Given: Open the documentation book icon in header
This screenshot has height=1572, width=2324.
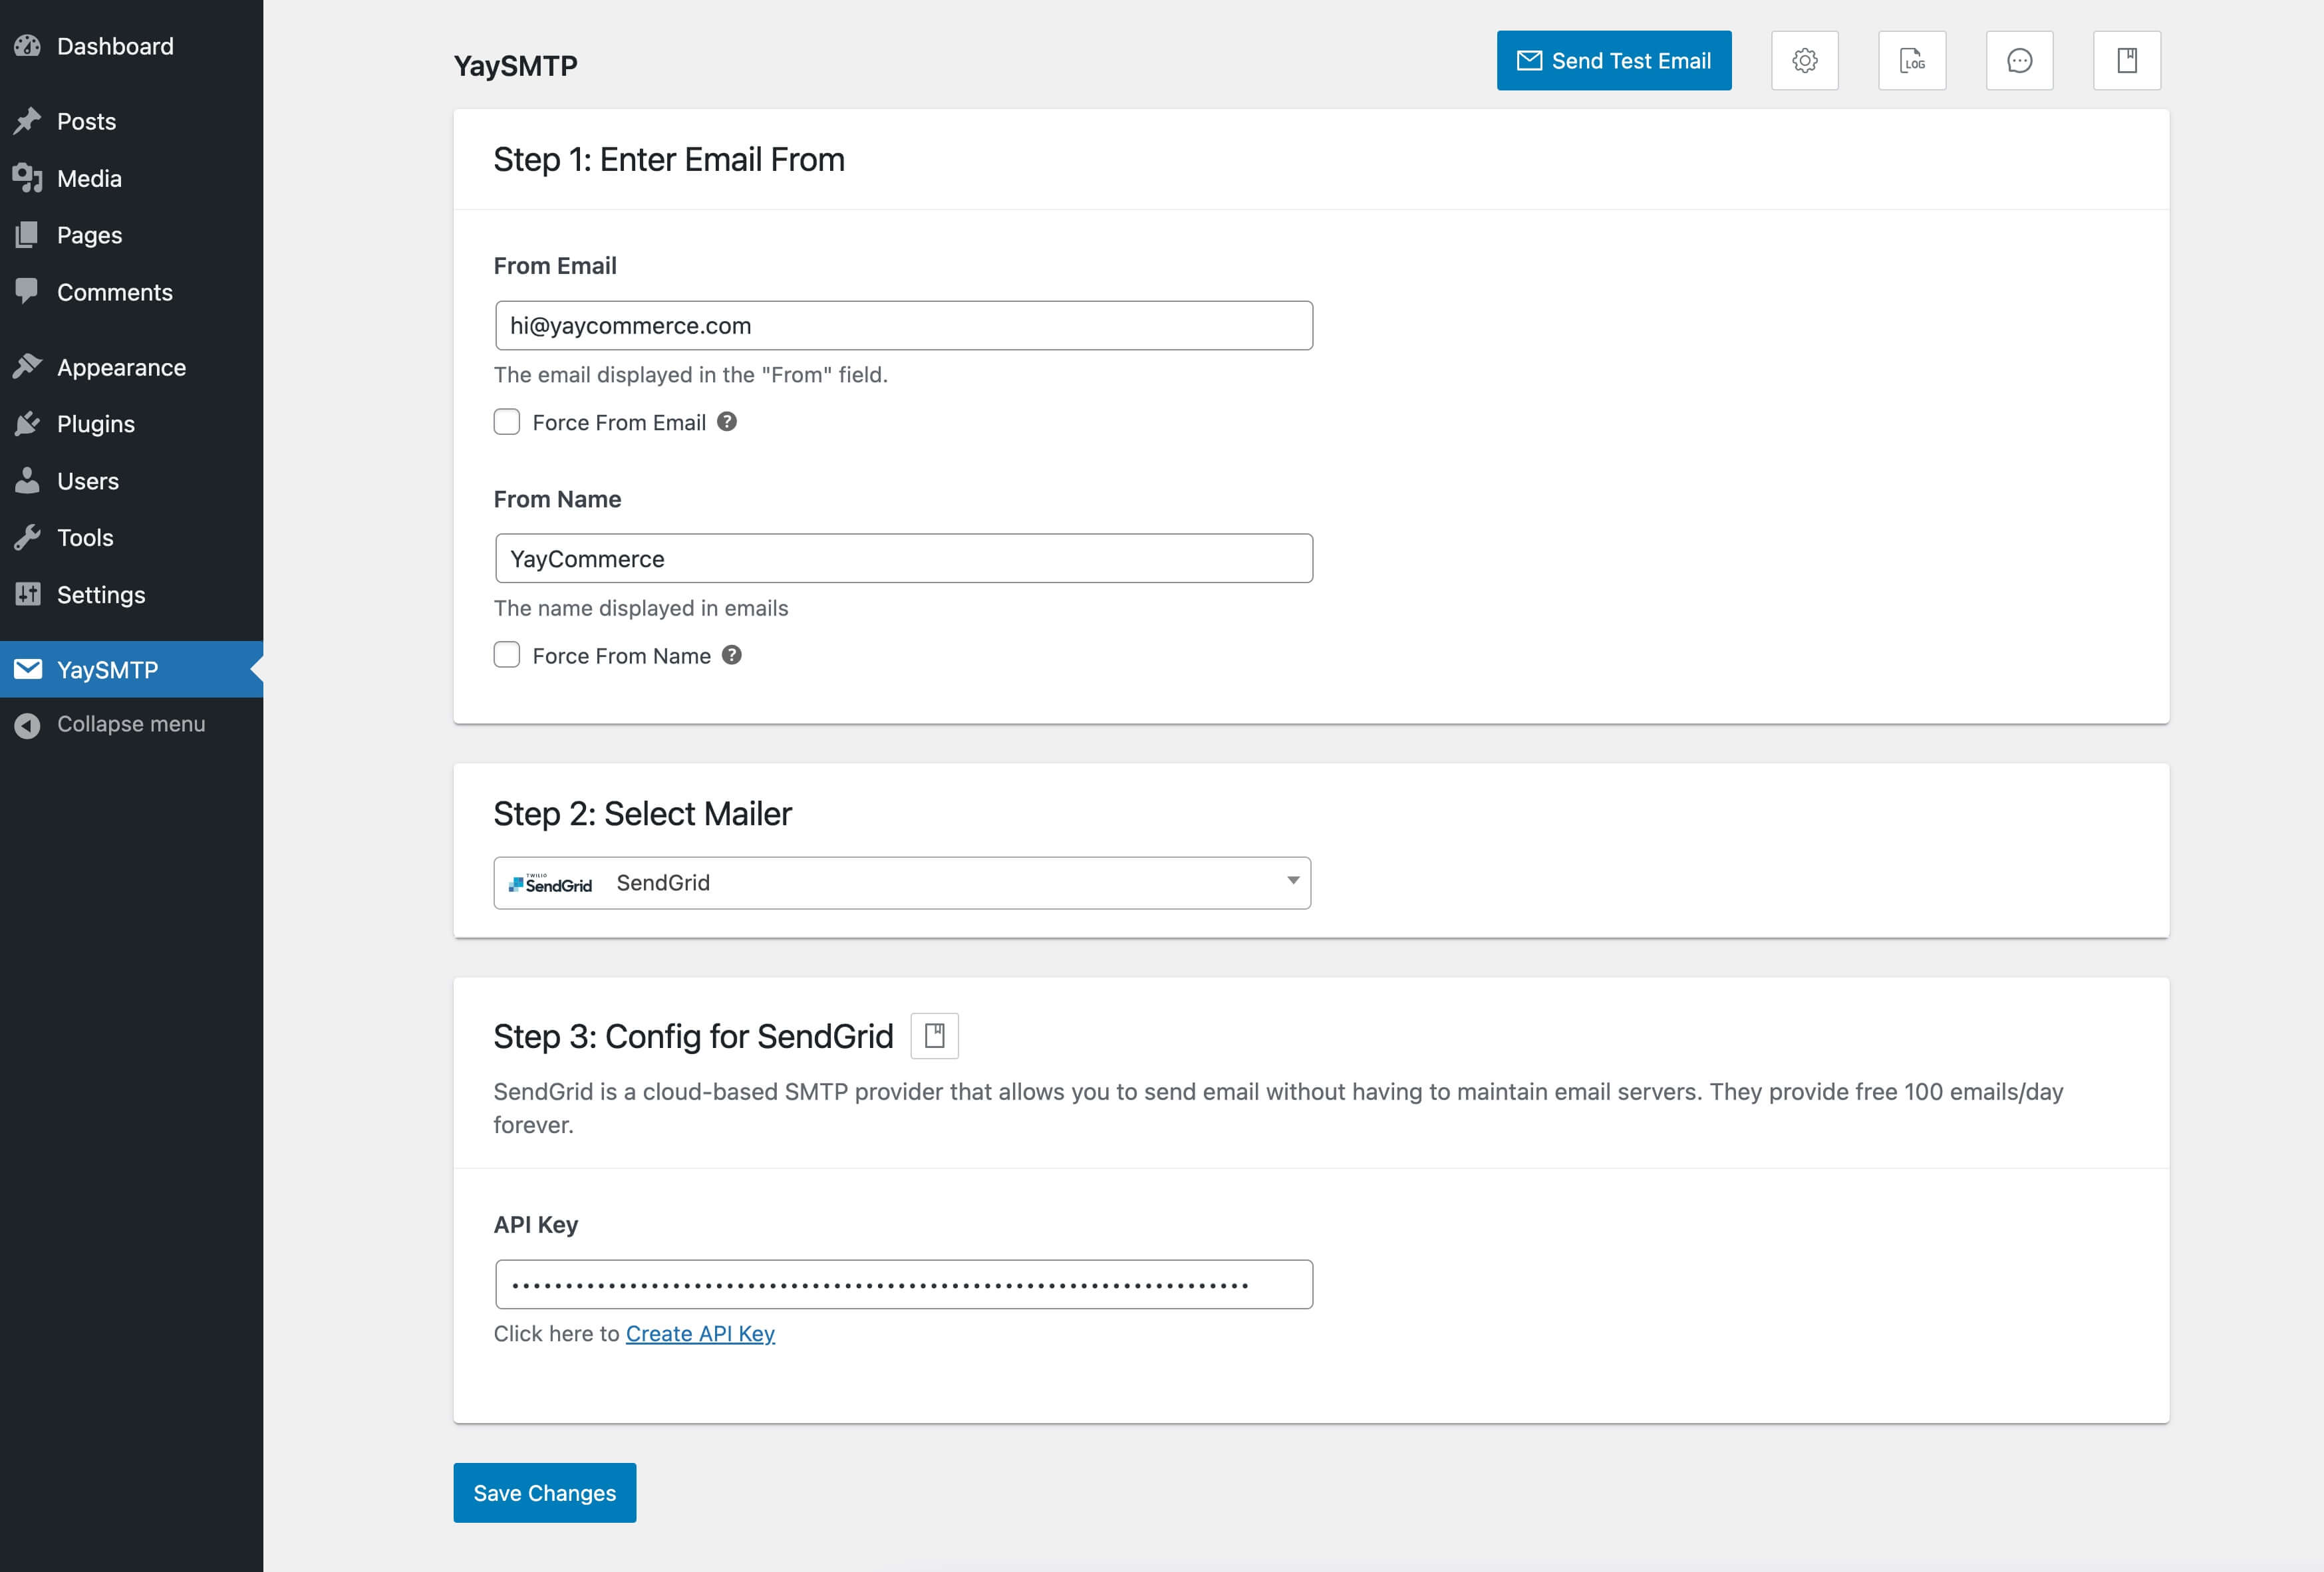Looking at the screenshot, I should point(2127,60).
